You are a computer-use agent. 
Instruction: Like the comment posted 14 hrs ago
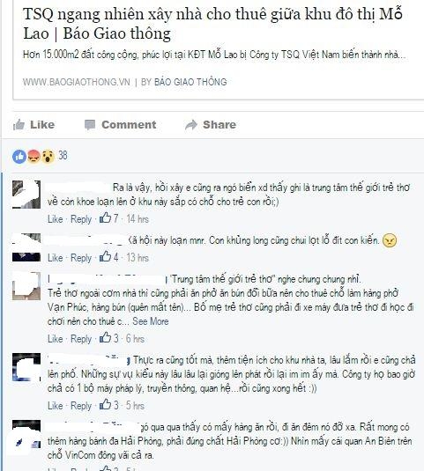click(55, 219)
